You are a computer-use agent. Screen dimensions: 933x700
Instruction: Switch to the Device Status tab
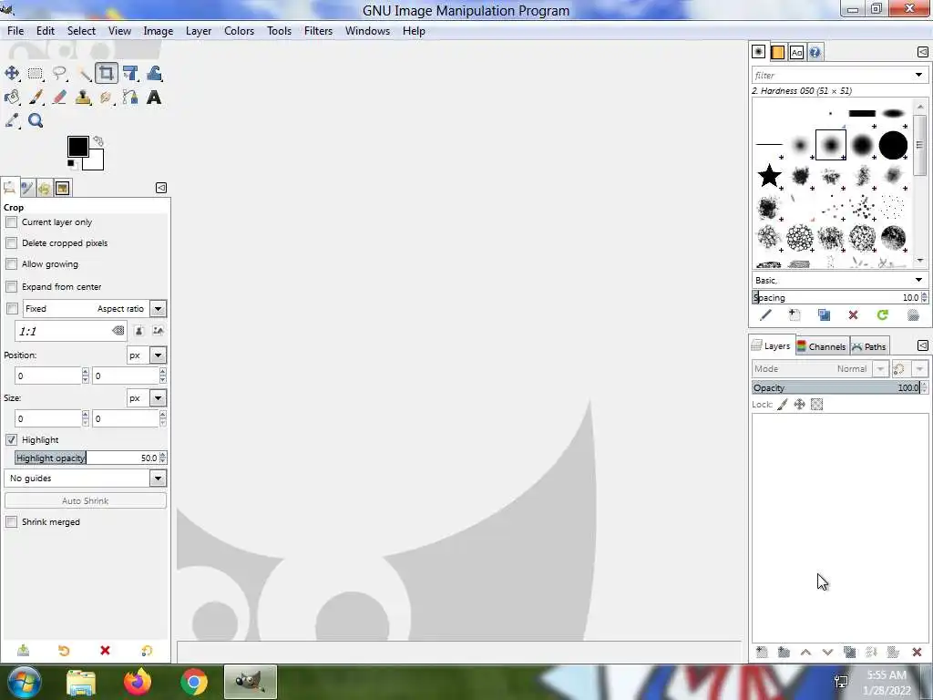(26, 189)
